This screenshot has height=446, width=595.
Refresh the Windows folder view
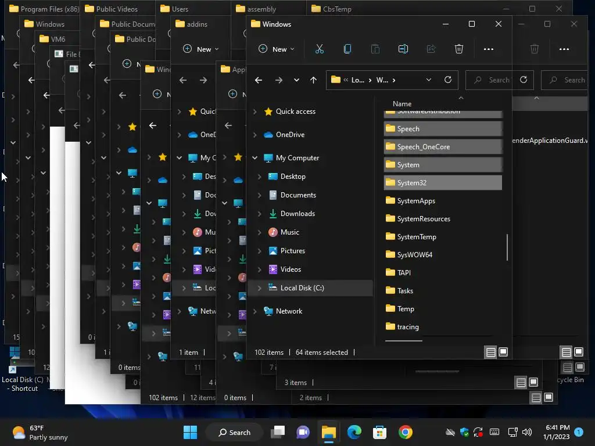click(x=448, y=80)
